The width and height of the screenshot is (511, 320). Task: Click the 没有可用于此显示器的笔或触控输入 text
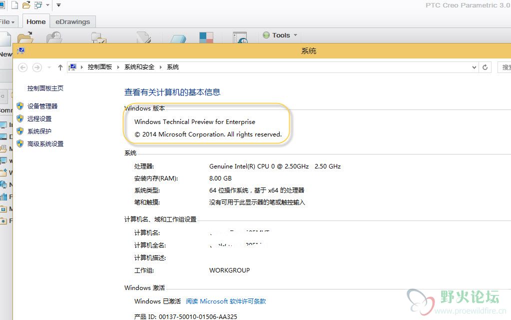click(x=257, y=202)
